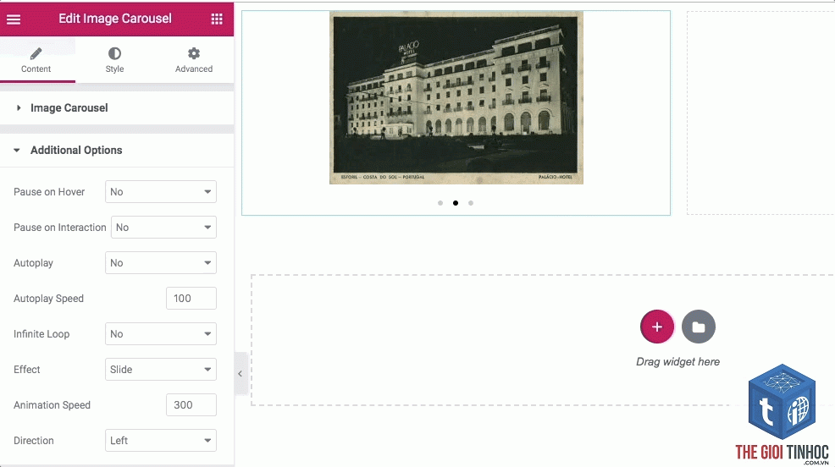Click the pencil icon on Content tab

tap(36, 53)
